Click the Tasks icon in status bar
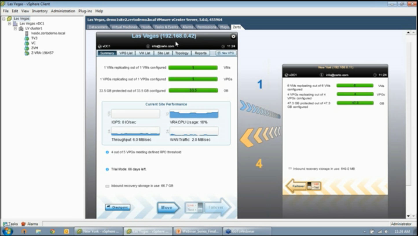The width and height of the screenshot is (418, 236). coord(5,224)
